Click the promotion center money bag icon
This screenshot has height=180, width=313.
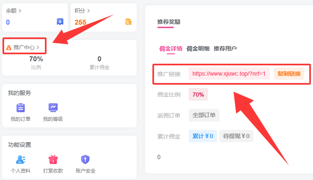click(x=9, y=48)
